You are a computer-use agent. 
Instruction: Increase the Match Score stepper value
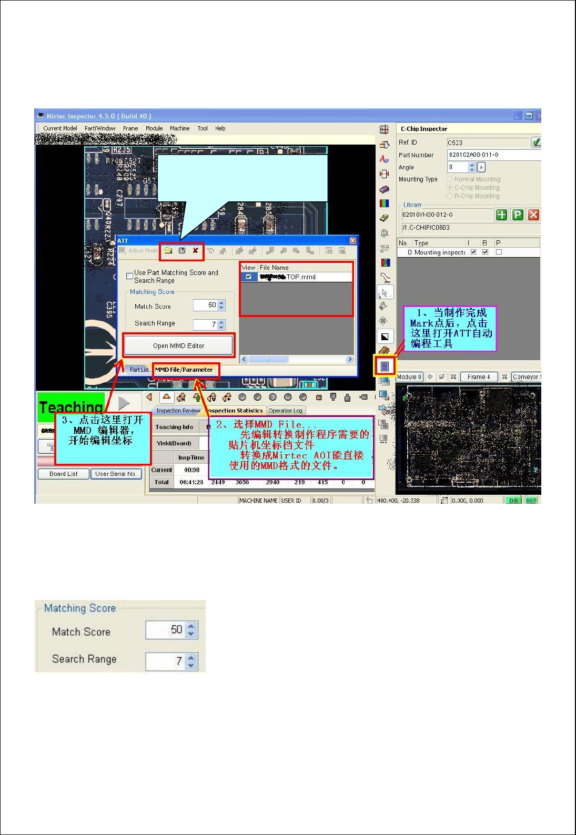[x=221, y=303]
